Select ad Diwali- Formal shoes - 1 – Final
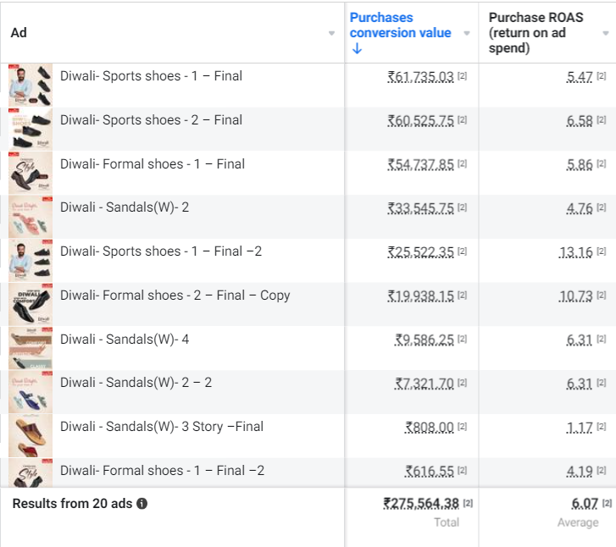 [x=152, y=163]
